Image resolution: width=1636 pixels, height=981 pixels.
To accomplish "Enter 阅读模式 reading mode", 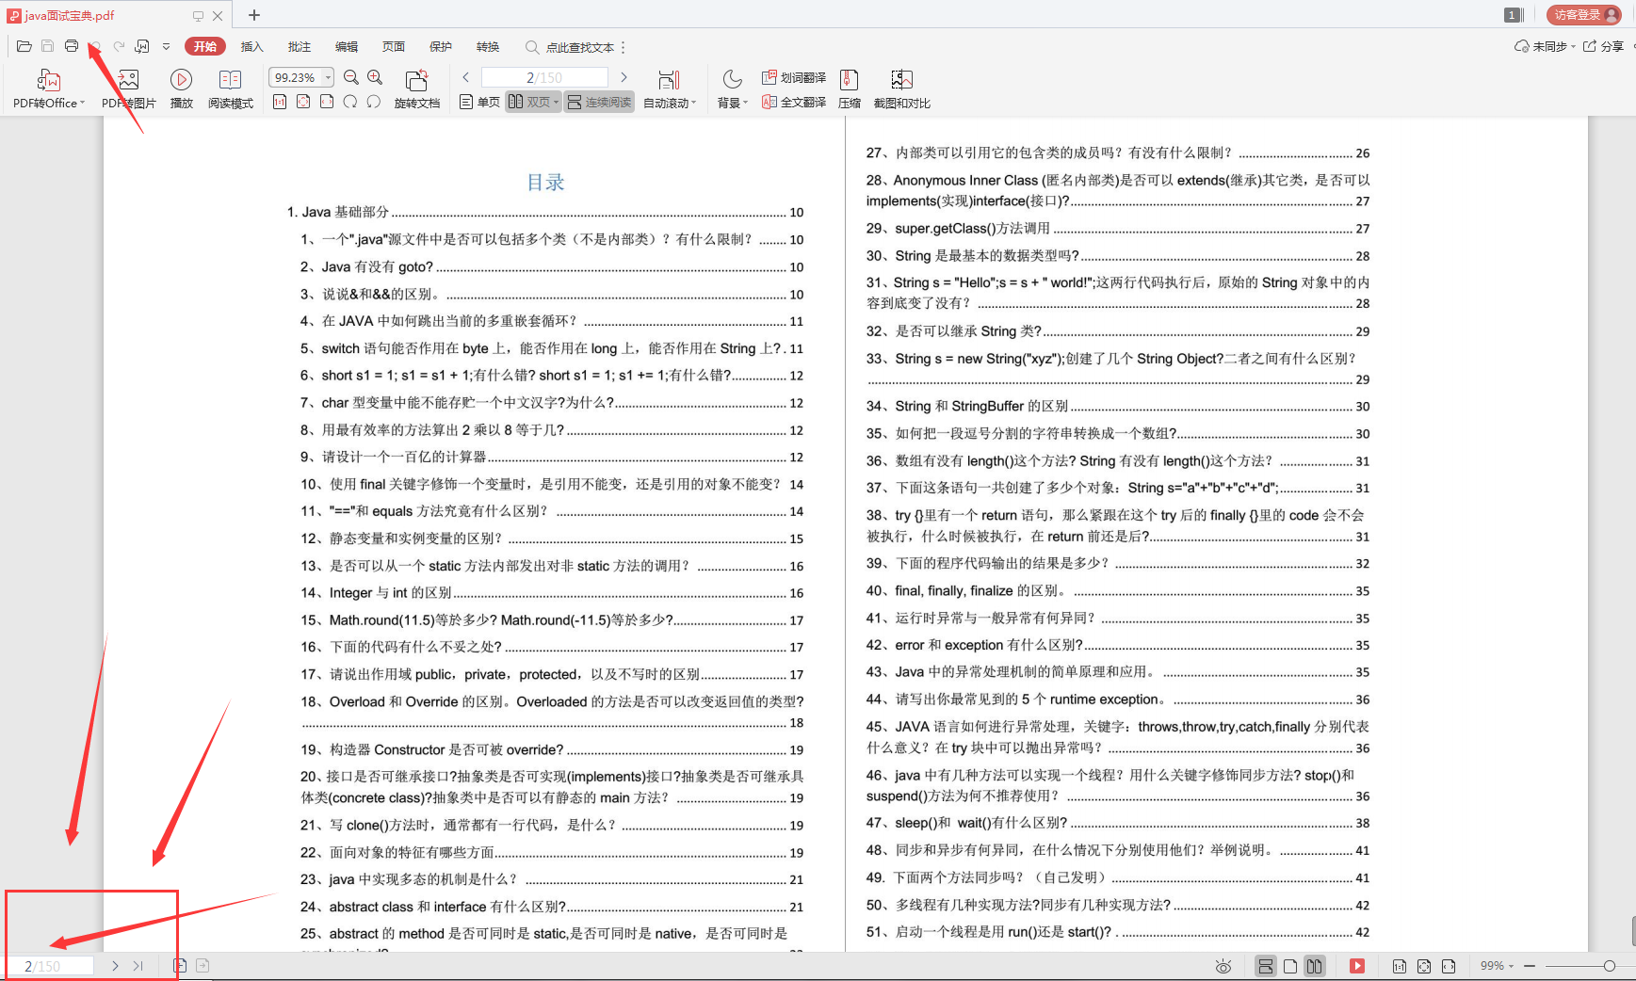I will click(230, 88).
